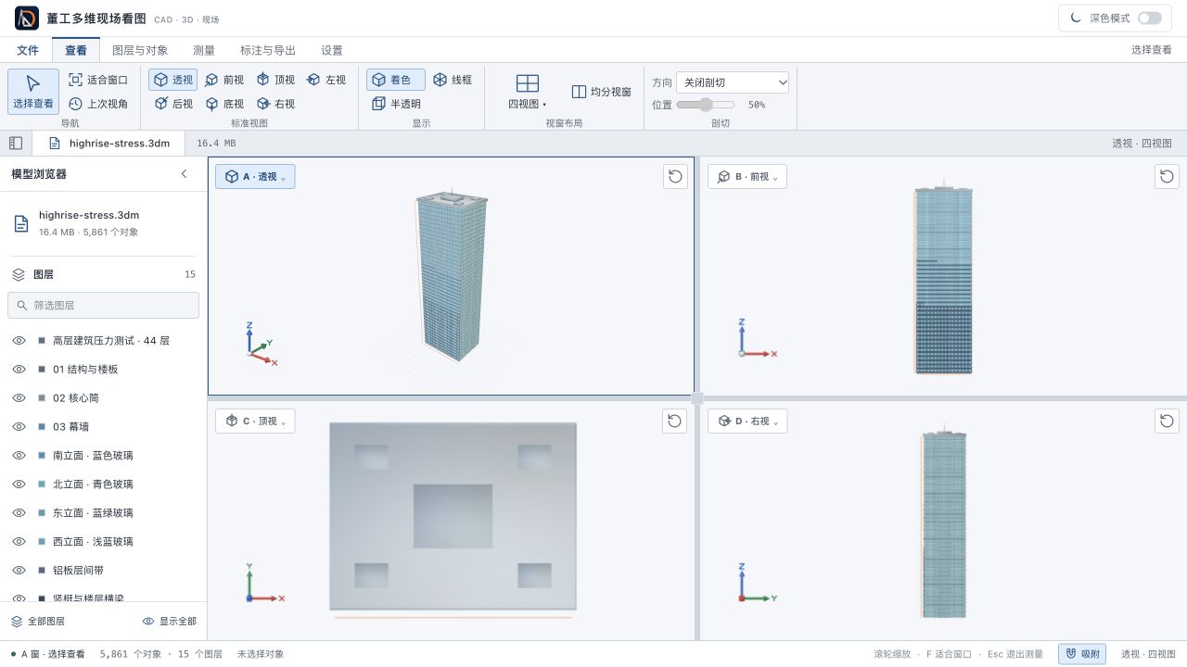Click 均分视窗 to equalize viewports
The height and width of the screenshot is (667, 1187).
(x=601, y=92)
